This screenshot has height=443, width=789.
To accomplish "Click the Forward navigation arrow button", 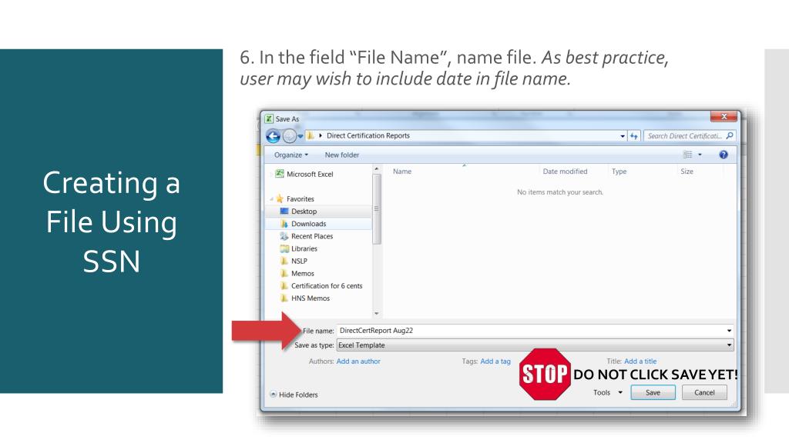I will pos(290,135).
